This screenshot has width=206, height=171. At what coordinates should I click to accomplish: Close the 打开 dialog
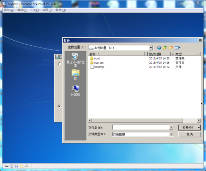coord(200,40)
